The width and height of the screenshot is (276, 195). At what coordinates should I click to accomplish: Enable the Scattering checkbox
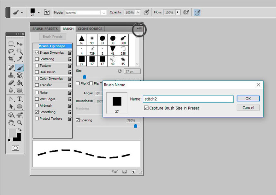(37, 59)
